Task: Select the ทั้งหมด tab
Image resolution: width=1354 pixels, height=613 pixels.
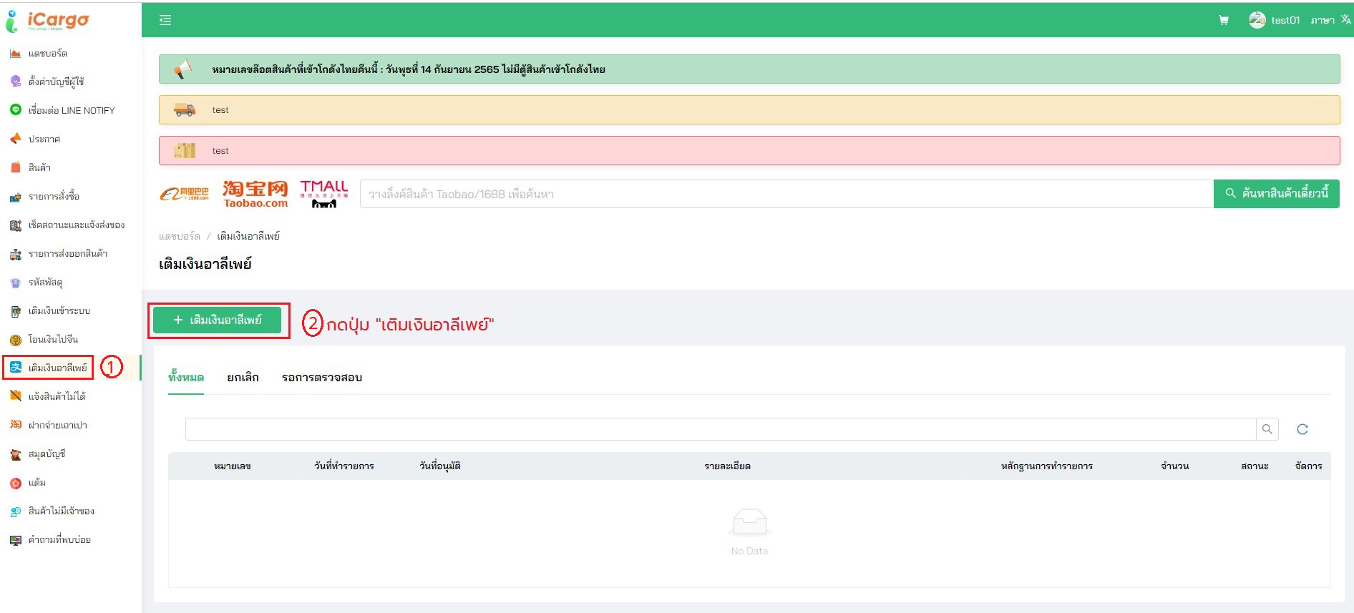Action: [x=186, y=377]
